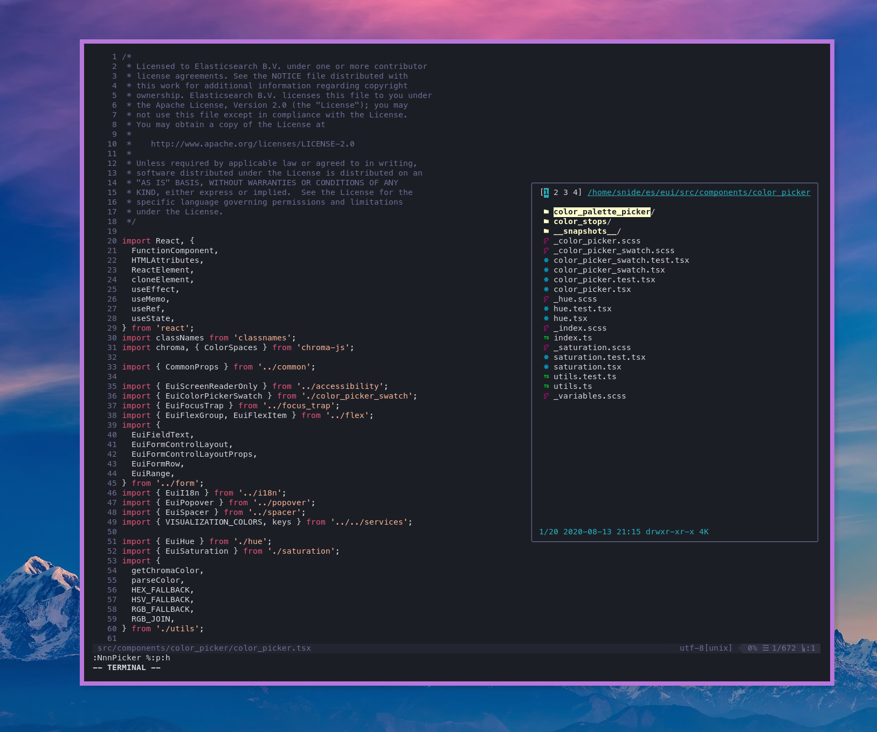Screen dimensions: 877x732
Task: Click the Sass icon beside _variables.scss
Action: pyautogui.click(x=546, y=396)
